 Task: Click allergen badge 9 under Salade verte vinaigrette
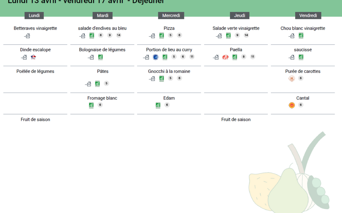pos(237,35)
